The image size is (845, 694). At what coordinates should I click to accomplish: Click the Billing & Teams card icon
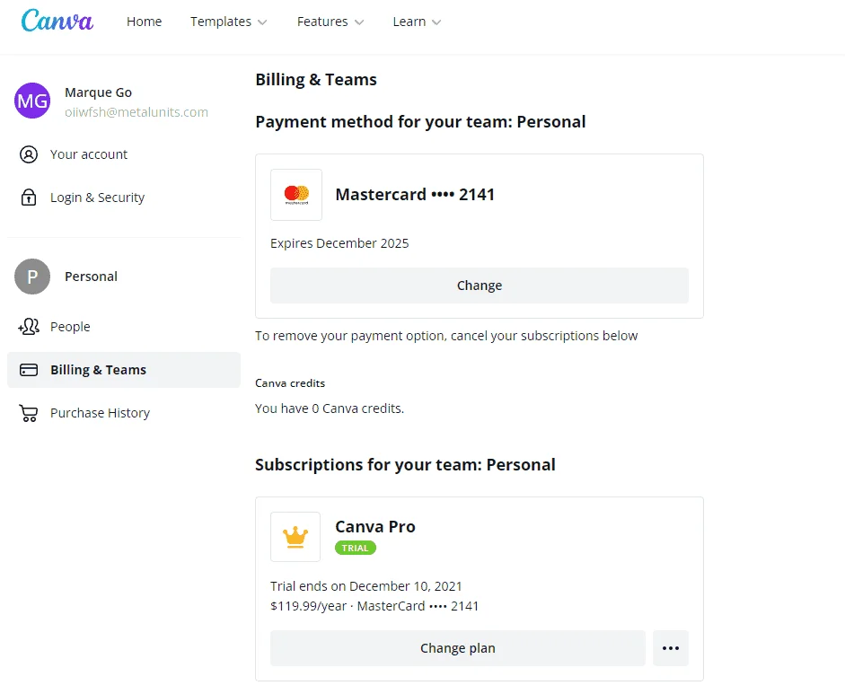click(29, 370)
